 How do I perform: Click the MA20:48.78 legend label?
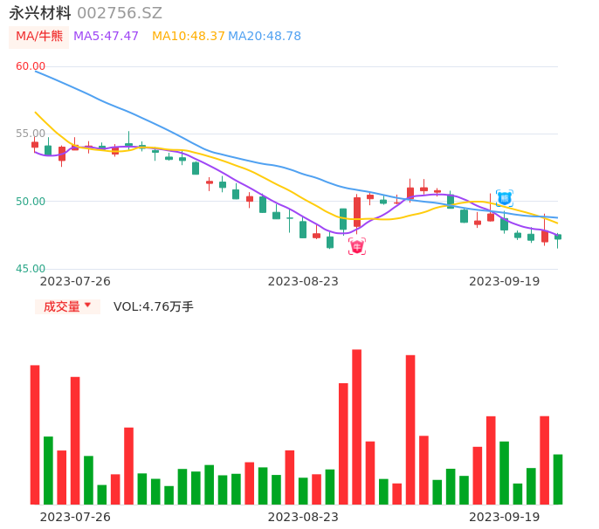click(x=265, y=36)
